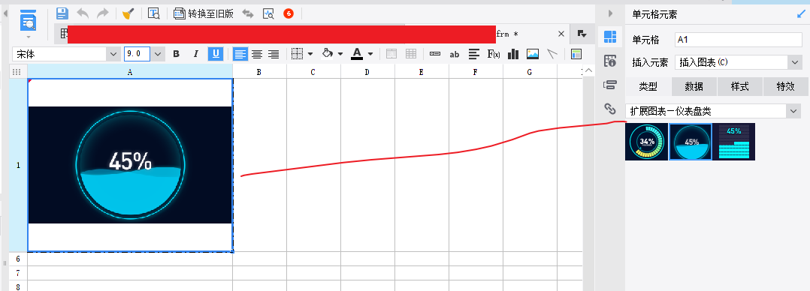This screenshot has height=291, width=810.
Task: Insert image via the picture icon
Action: [533, 54]
